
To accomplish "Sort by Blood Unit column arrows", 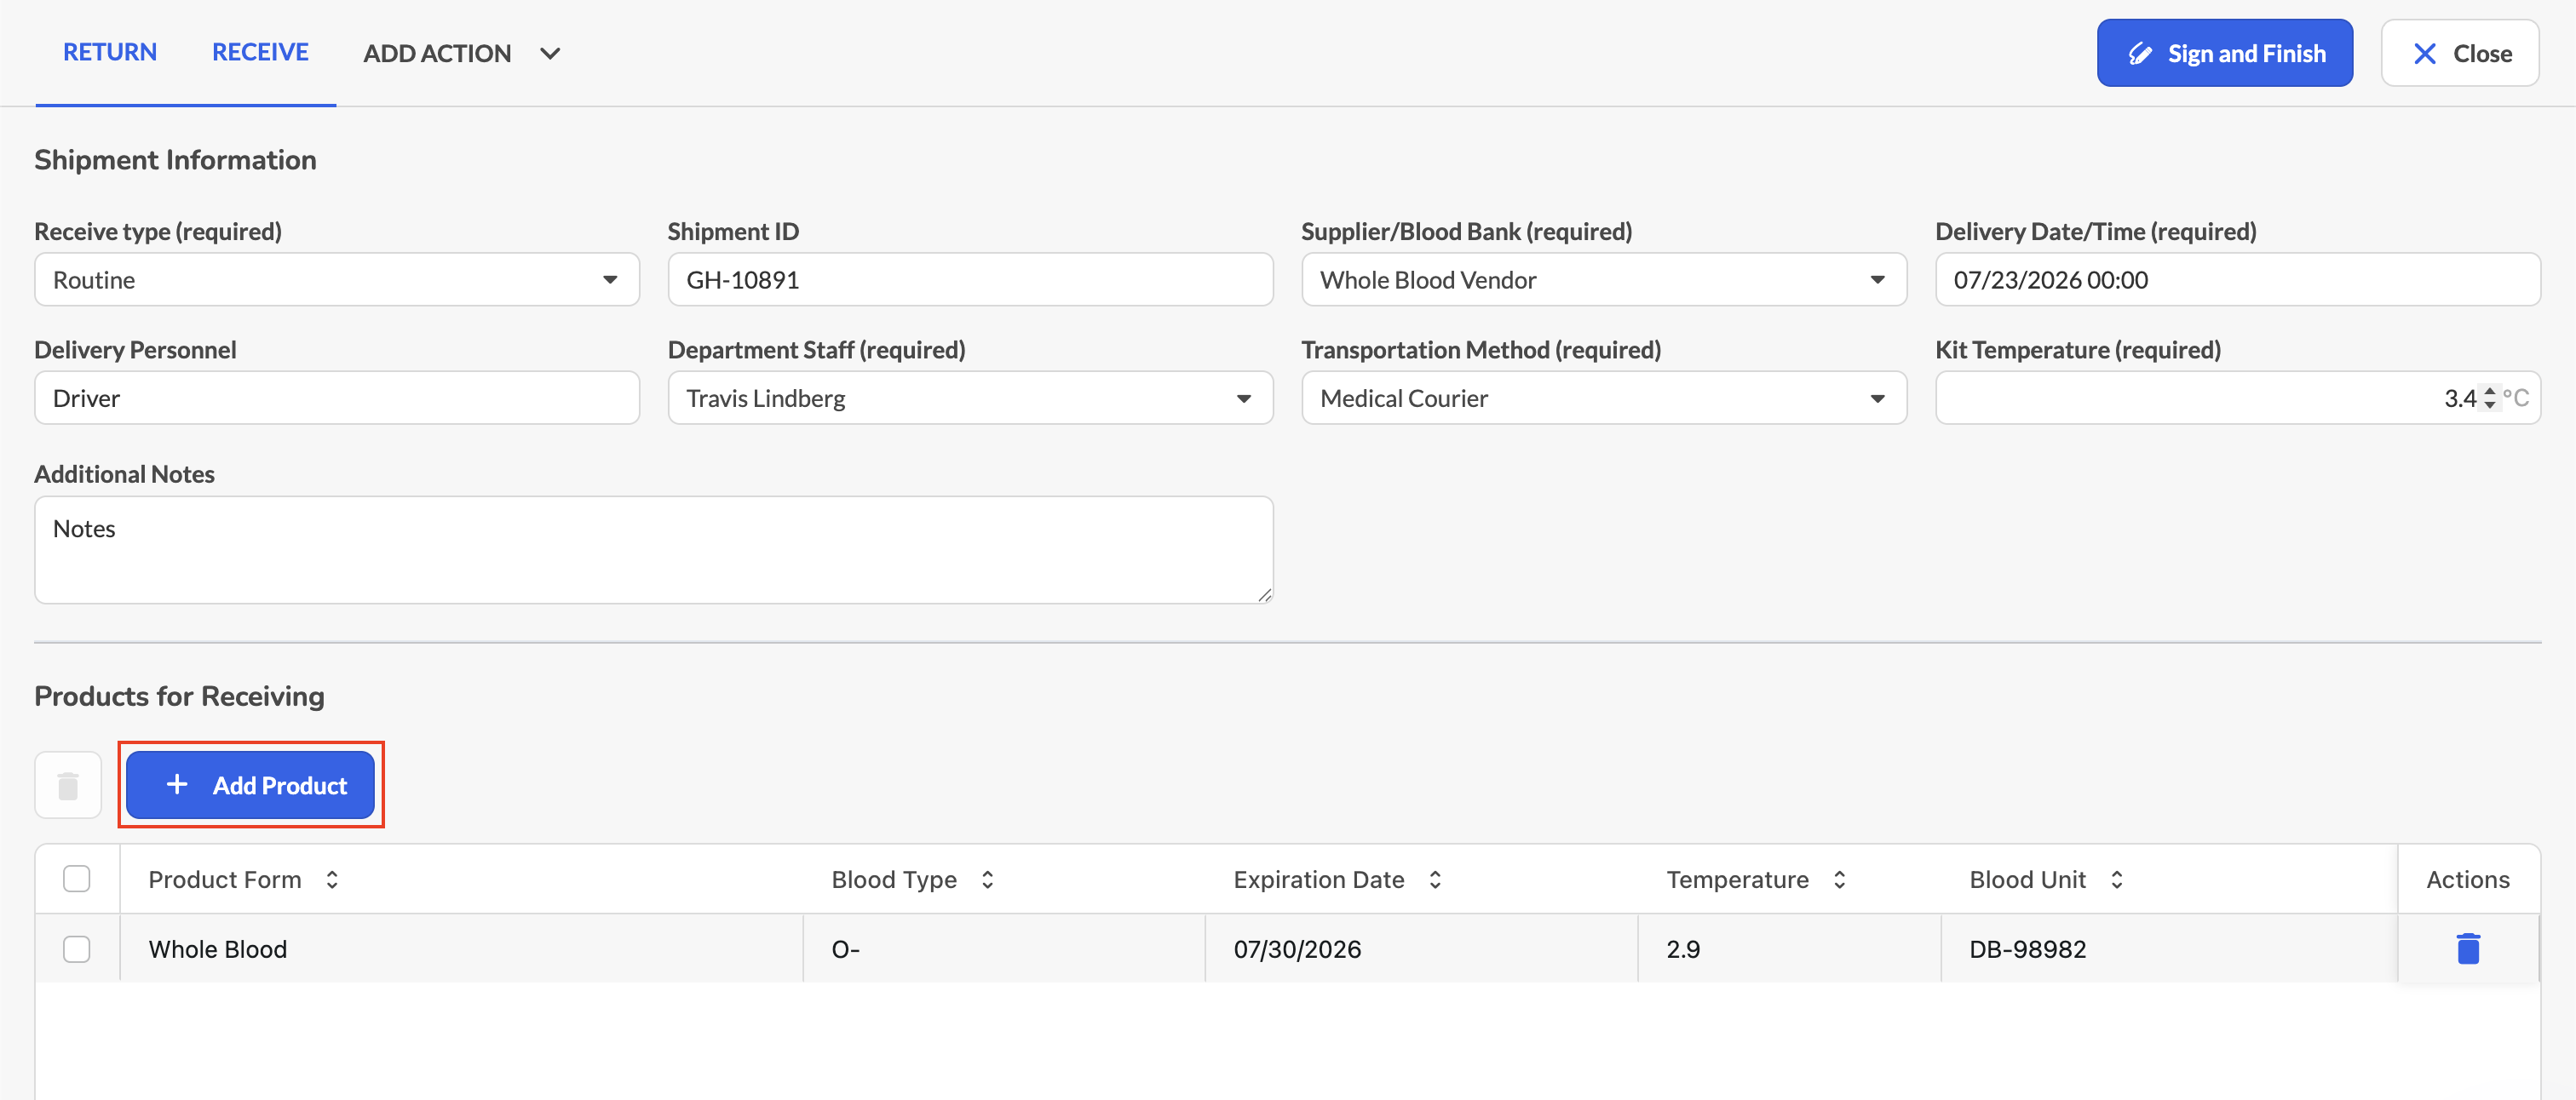I will tap(2117, 879).
